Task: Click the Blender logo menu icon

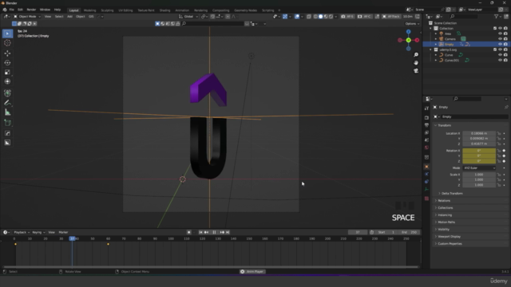Action: pyautogui.click(x=5, y=10)
